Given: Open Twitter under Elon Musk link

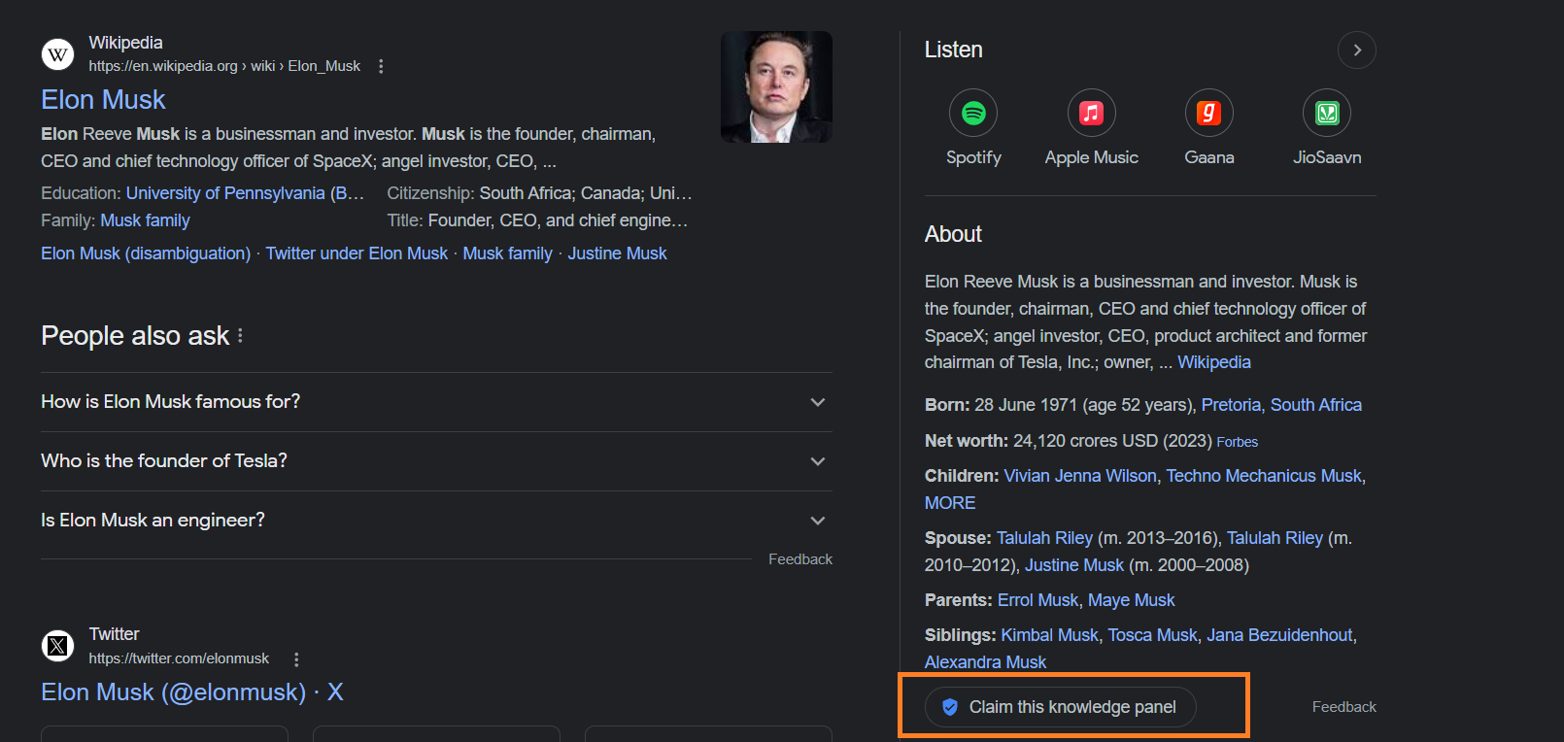Looking at the screenshot, I should tap(357, 253).
